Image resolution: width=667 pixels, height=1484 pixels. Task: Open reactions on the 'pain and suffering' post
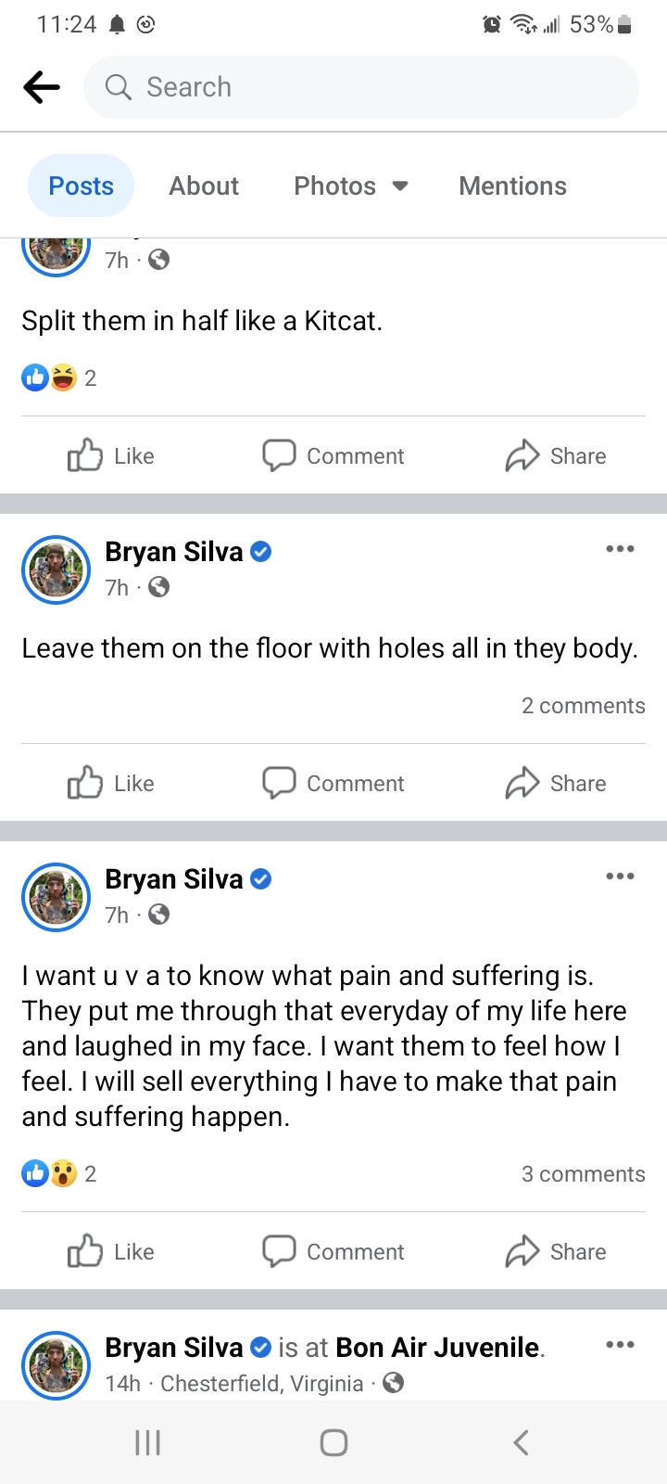click(x=58, y=1174)
